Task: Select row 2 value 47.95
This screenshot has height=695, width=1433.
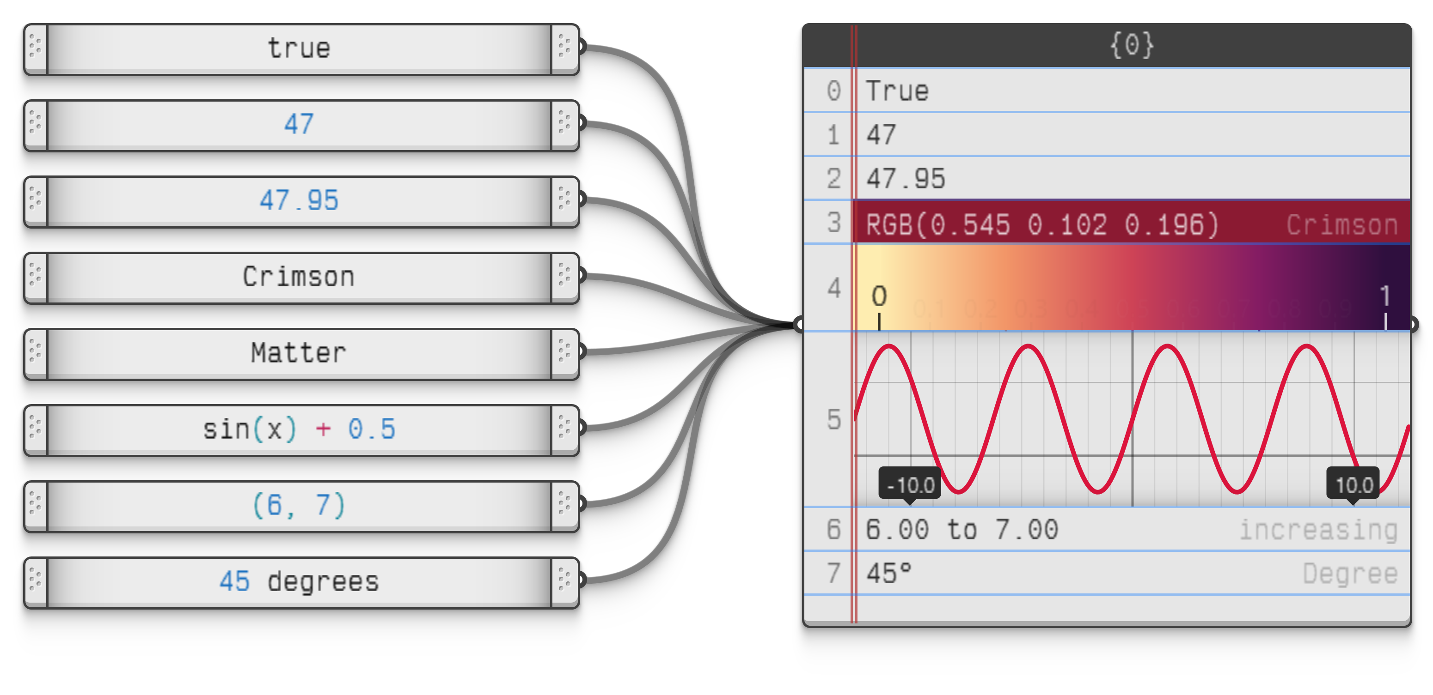Action: 1107,178
